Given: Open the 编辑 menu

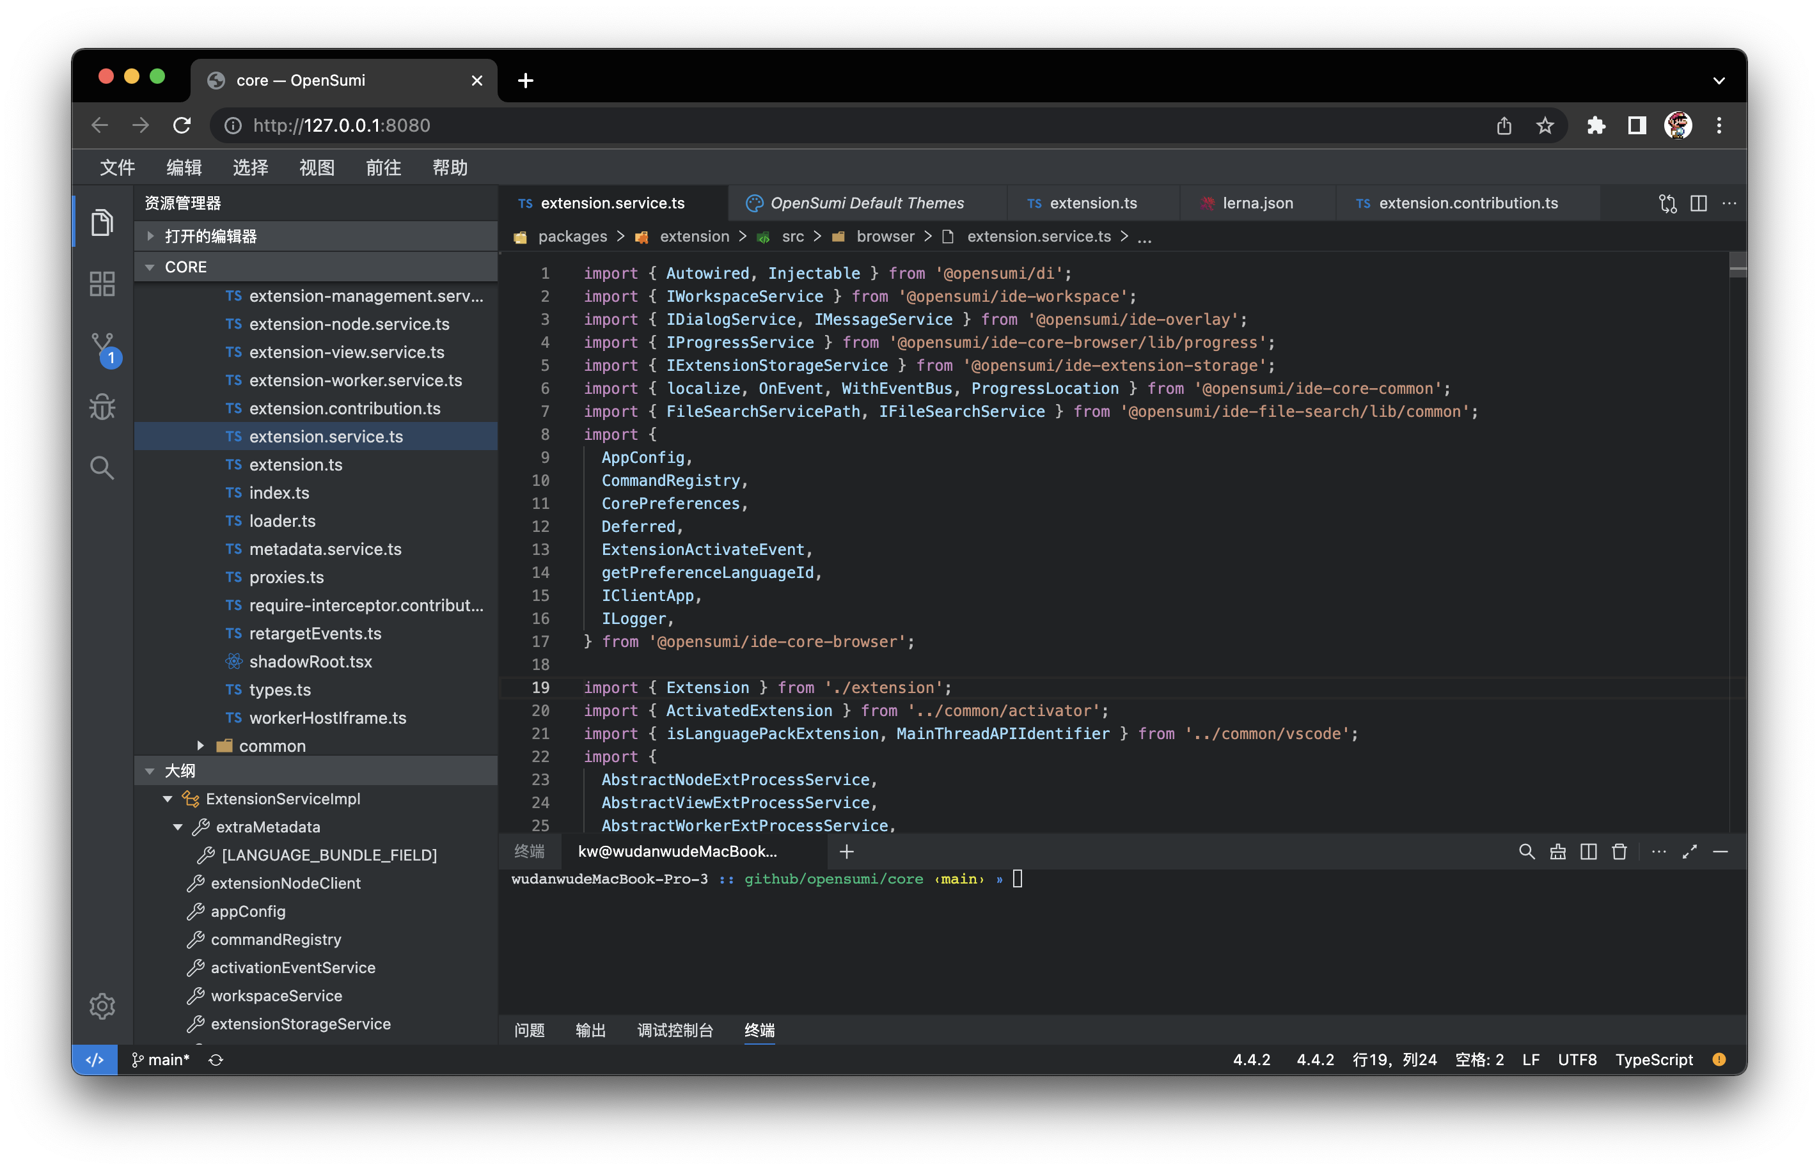Looking at the screenshot, I should pyautogui.click(x=184, y=167).
